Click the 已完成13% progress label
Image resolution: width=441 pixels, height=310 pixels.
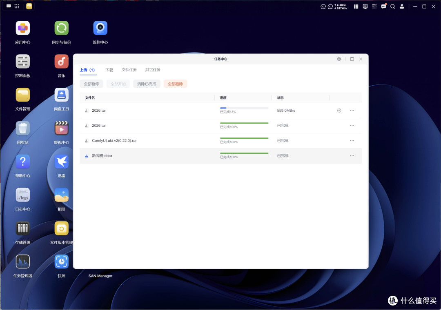[x=228, y=112]
